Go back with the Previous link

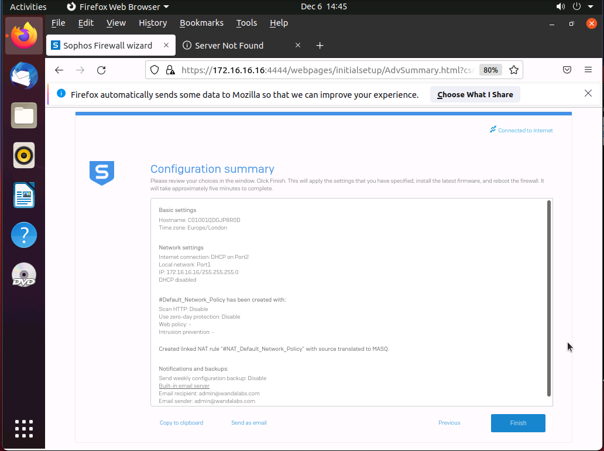click(449, 423)
